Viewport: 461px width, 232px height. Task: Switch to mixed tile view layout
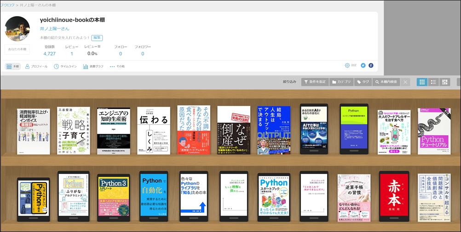click(444, 82)
